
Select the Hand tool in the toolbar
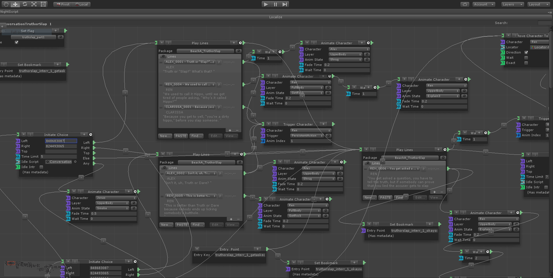coord(6,4)
